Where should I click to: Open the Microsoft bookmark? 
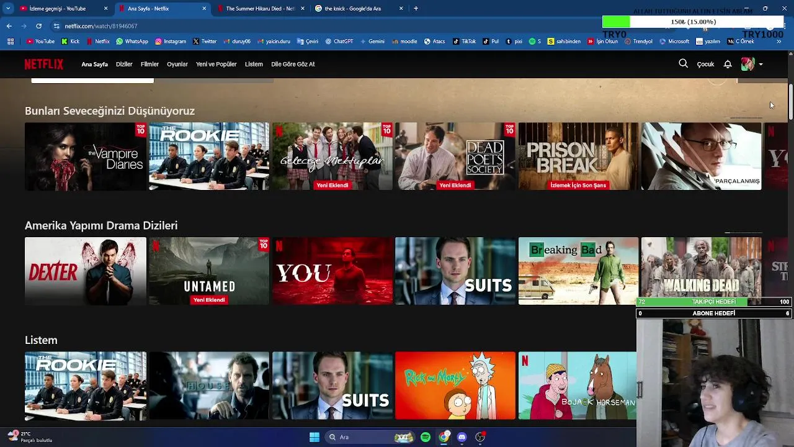(x=674, y=42)
